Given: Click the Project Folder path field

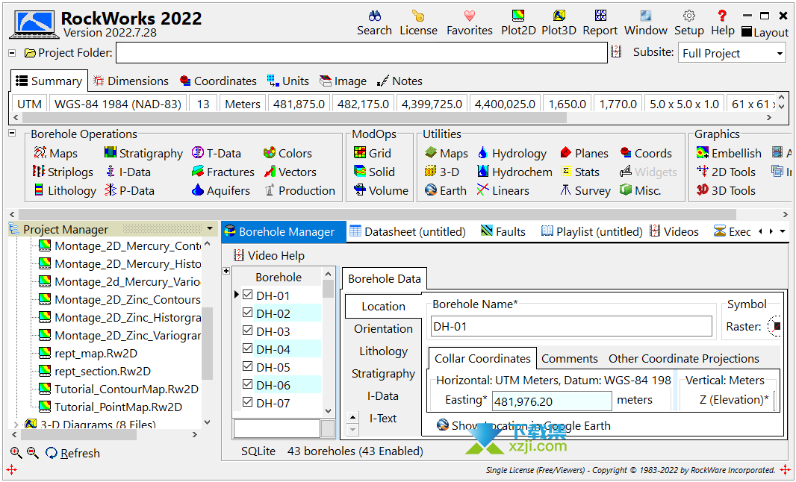Looking at the screenshot, I should coord(361,53).
